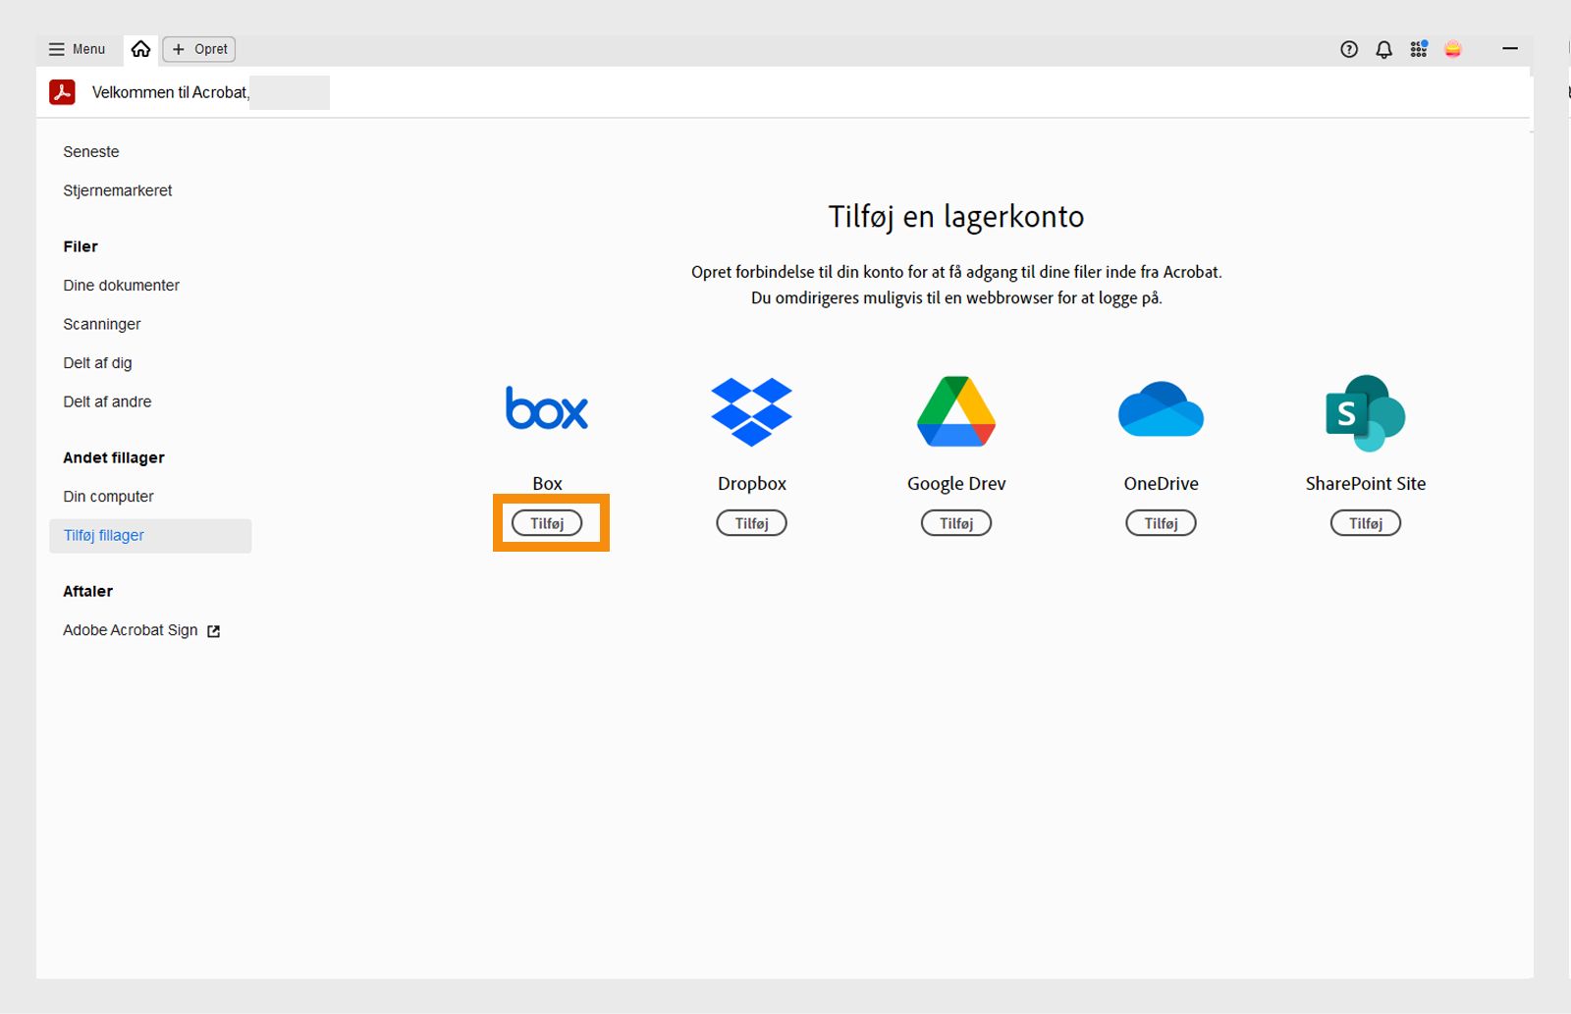Click the SharePoint Site logo
Screen dimensions: 1571x1014
1365,413
